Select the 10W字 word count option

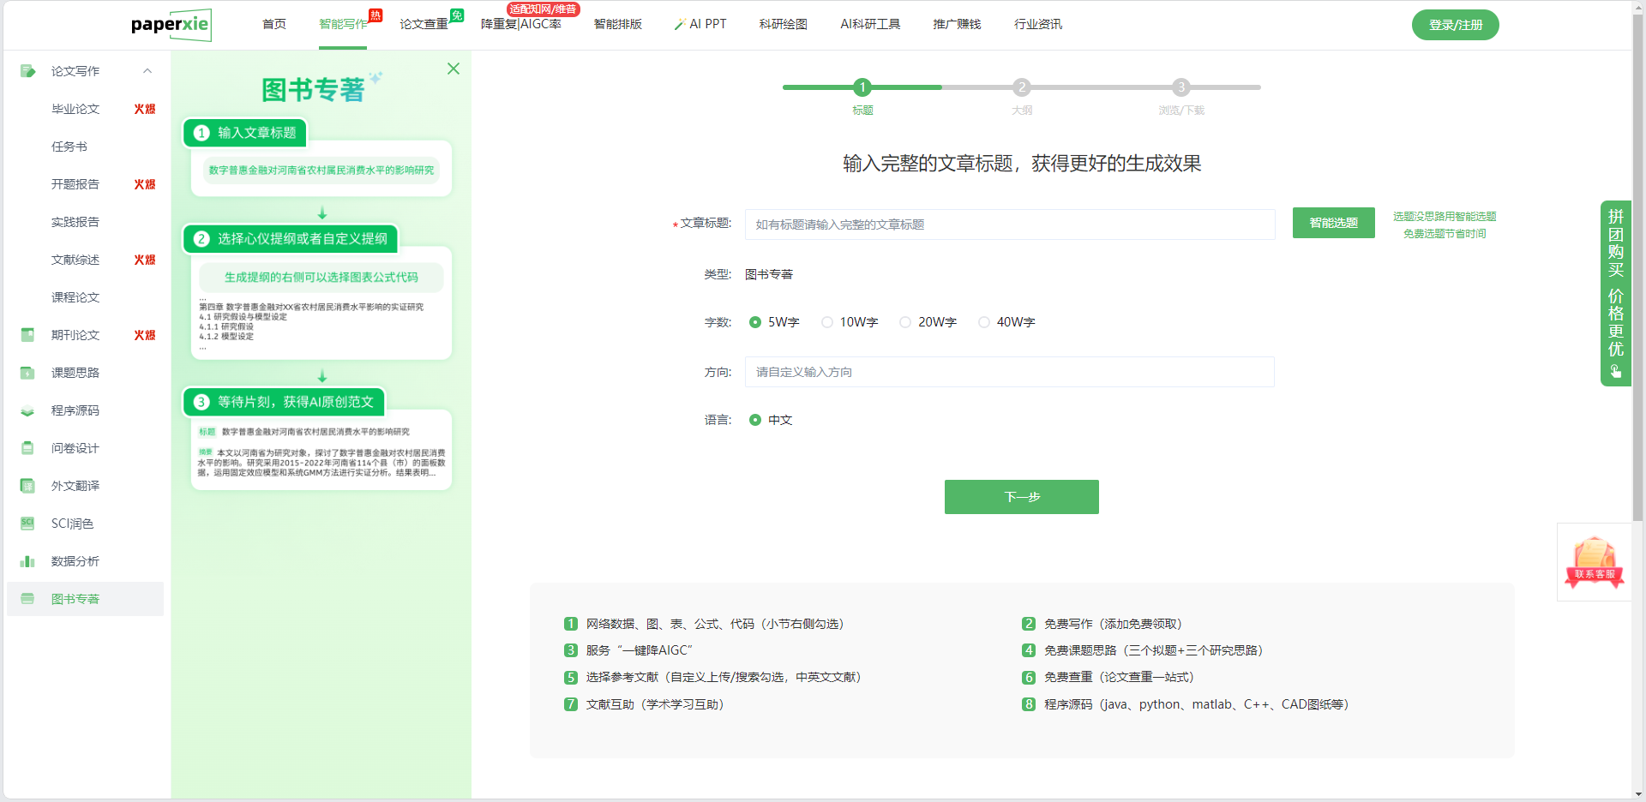(827, 322)
